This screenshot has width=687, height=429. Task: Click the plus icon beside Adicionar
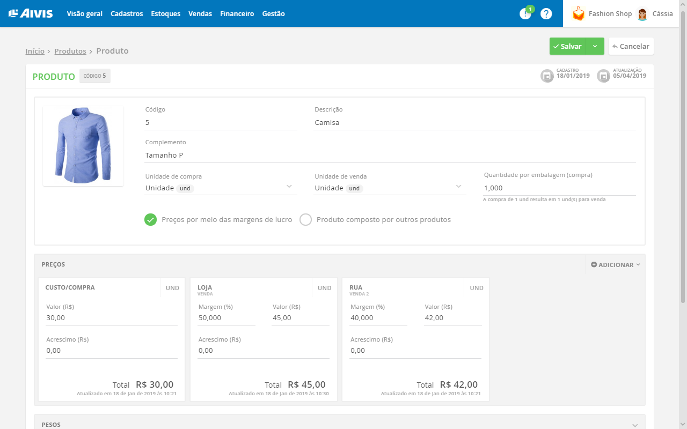tap(594, 264)
